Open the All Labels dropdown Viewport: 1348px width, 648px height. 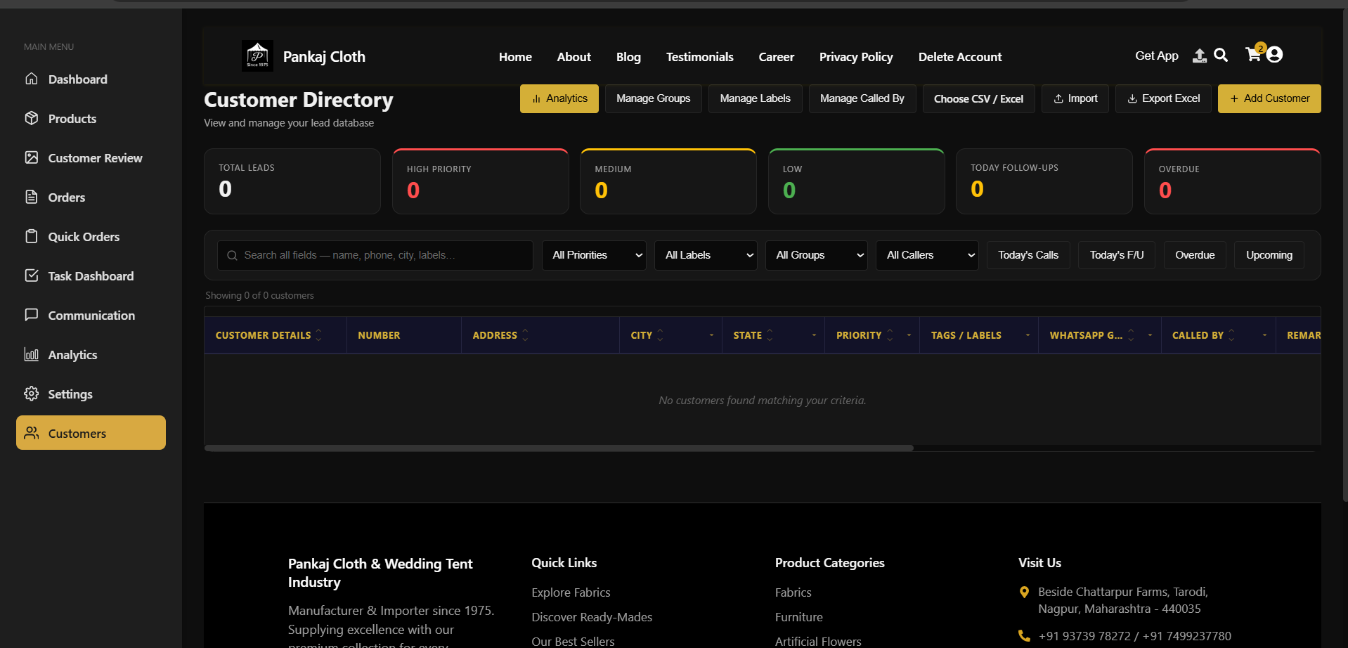[706, 255]
